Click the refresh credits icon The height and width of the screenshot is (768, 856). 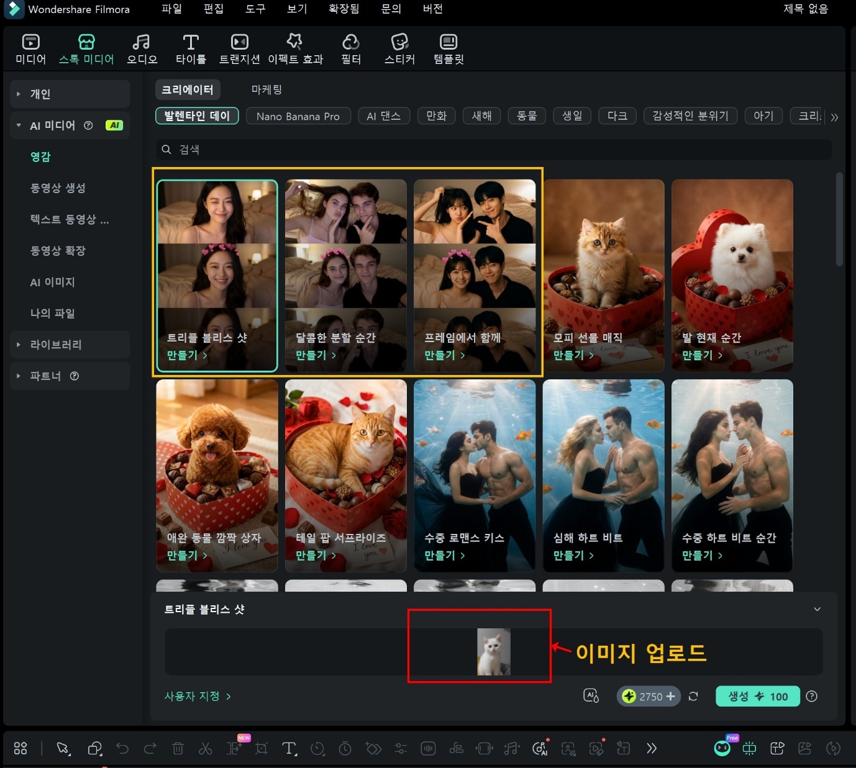click(693, 697)
